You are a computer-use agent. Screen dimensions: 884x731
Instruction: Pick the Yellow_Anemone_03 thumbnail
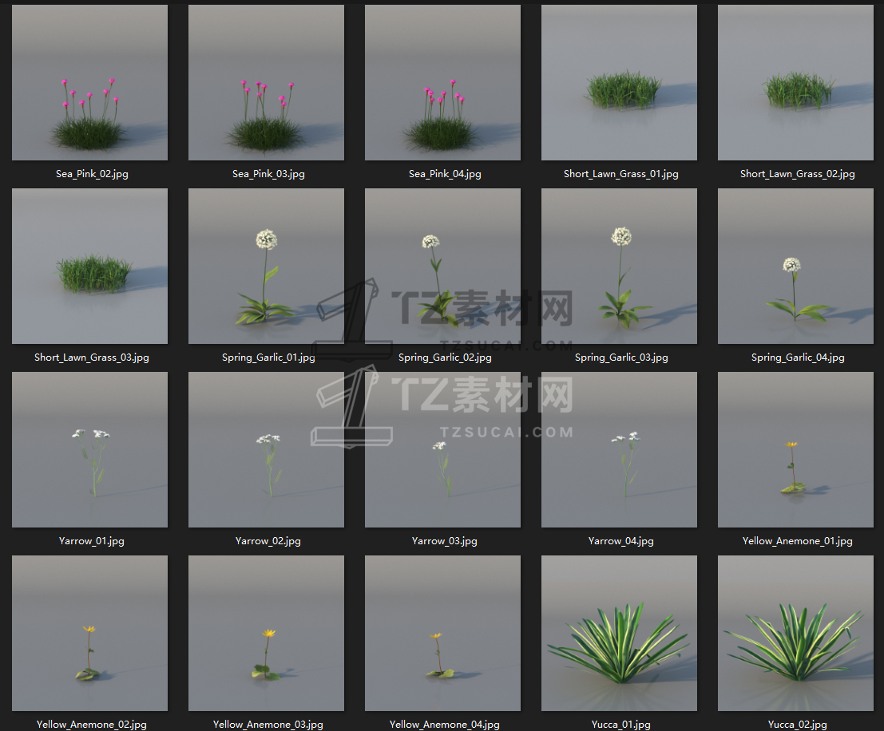tap(266, 633)
